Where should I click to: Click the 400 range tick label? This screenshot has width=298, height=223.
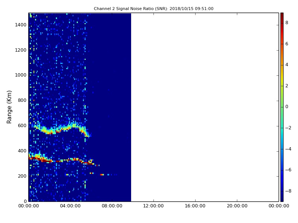coord(22,151)
